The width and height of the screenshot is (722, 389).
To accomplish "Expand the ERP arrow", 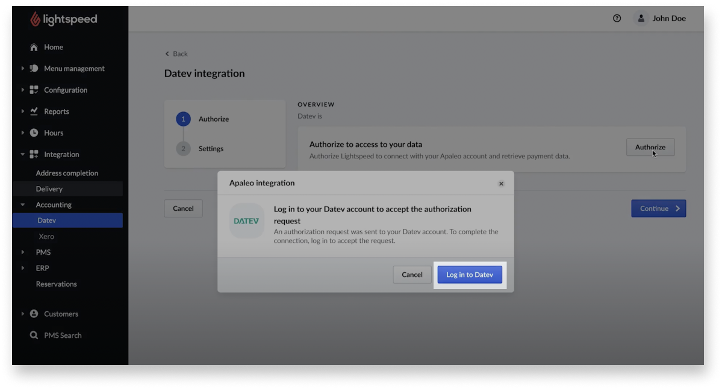I will (22, 268).
